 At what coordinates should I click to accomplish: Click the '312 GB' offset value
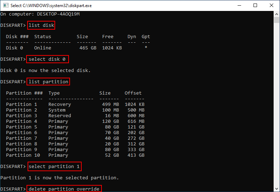pos(136,144)
